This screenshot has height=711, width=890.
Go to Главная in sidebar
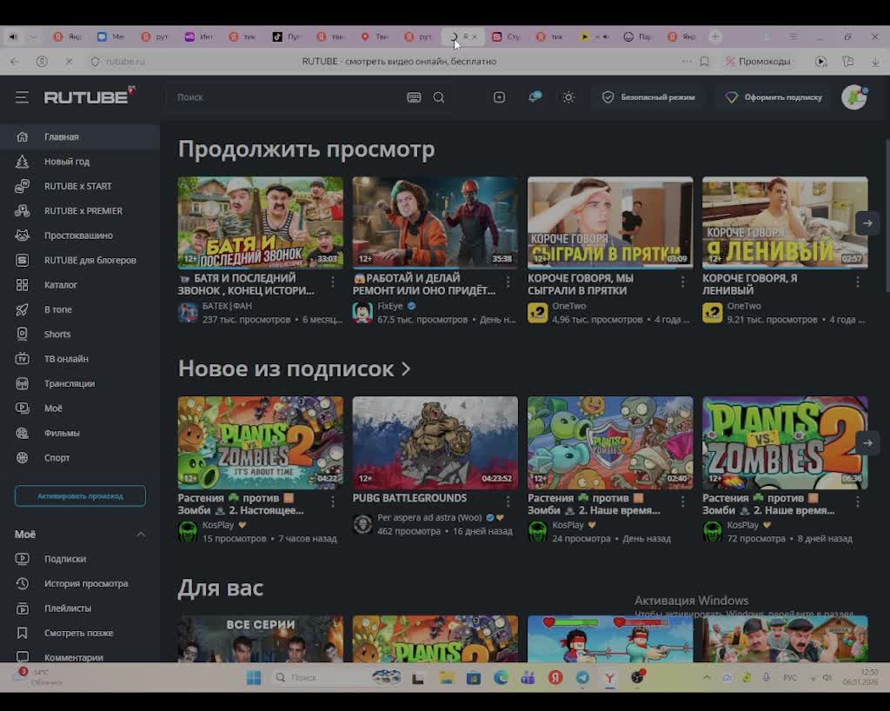(79, 136)
